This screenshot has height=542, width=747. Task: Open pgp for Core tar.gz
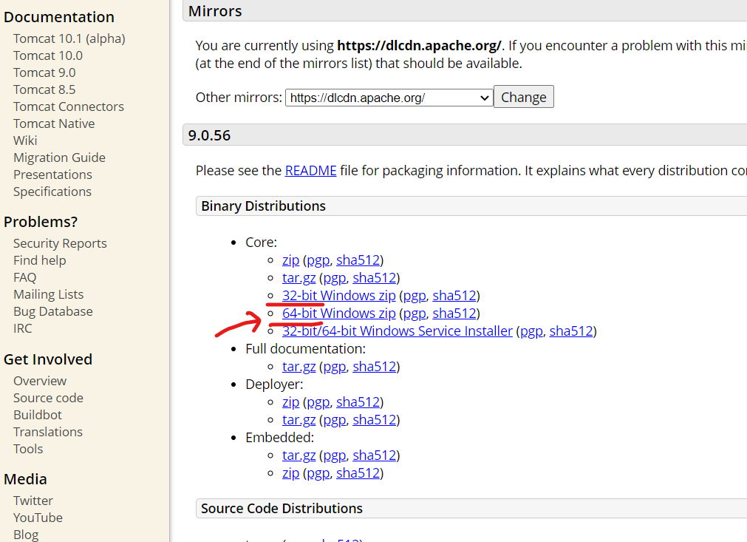point(335,278)
